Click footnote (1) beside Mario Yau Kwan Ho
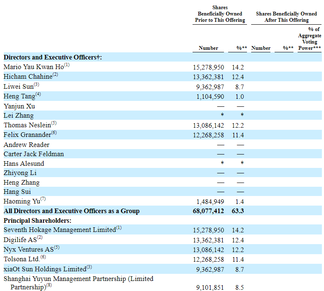324x291 pixels. (x=67, y=65)
